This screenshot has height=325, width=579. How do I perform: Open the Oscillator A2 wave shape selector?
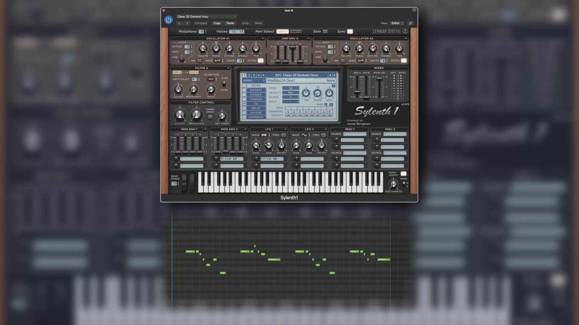coord(361,60)
